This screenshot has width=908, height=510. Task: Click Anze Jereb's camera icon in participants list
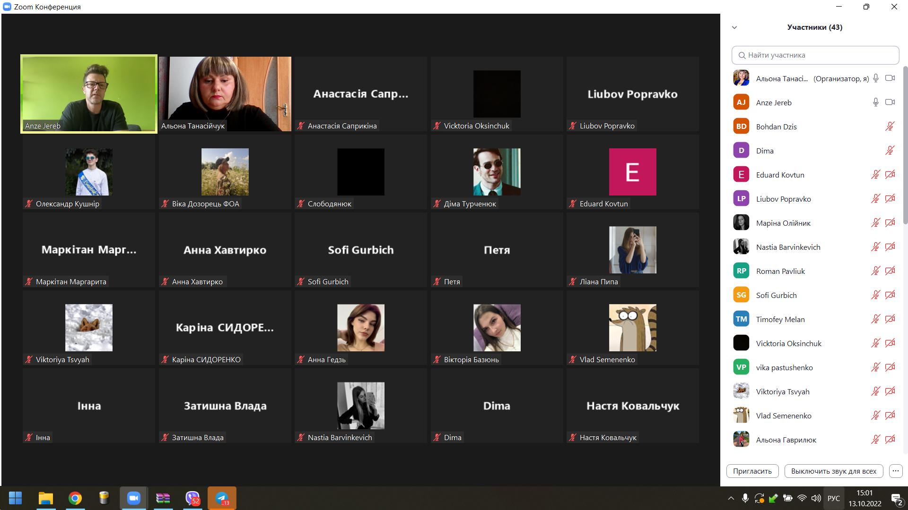890,102
